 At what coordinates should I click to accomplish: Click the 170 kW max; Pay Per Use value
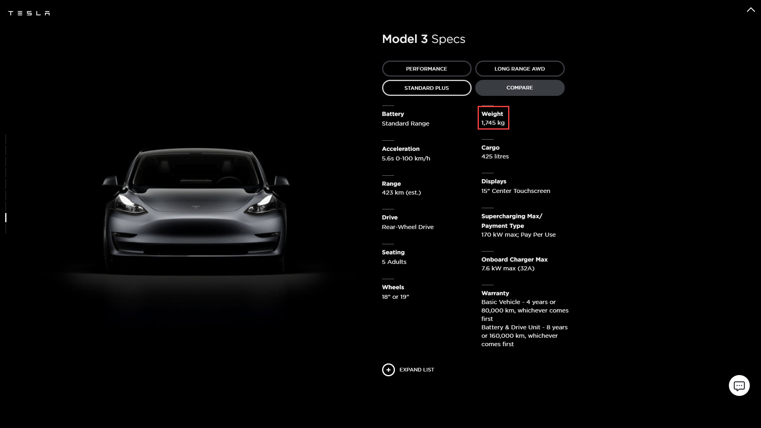click(x=519, y=235)
